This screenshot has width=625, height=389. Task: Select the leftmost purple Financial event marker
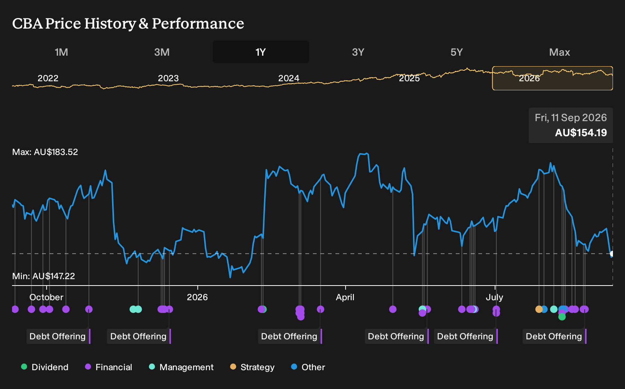point(15,309)
